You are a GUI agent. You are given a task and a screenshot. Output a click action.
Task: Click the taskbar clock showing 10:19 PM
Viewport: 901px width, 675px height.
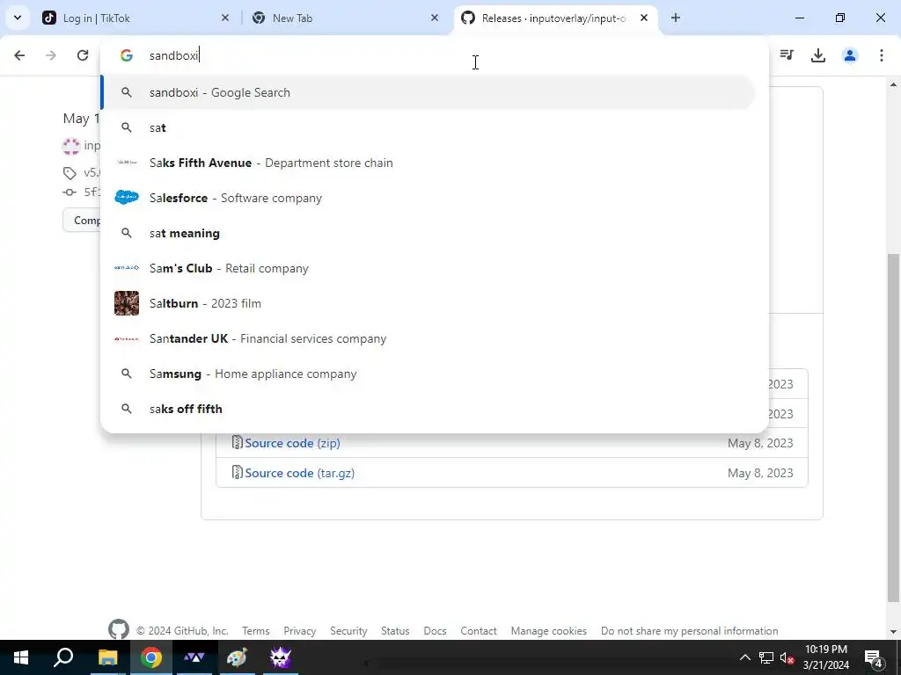(x=825, y=657)
